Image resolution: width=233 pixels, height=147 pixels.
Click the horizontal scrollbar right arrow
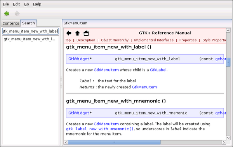coord(224,142)
